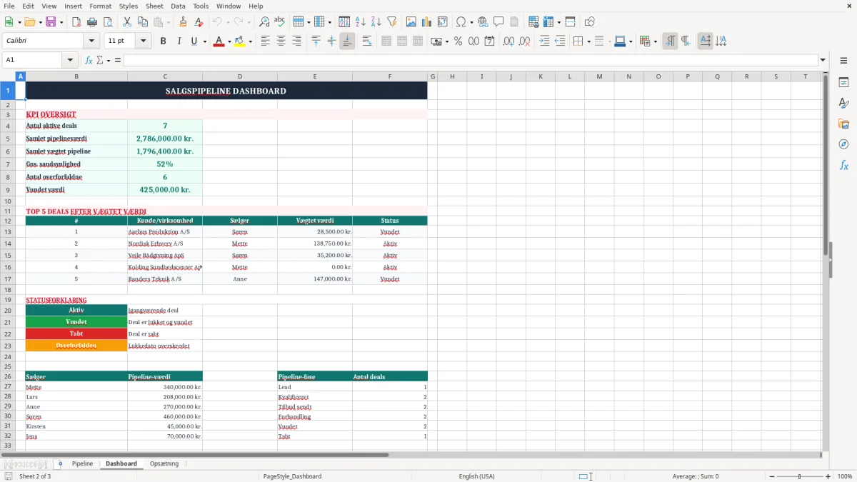Open the sidebar Properties deck
Screen dimensions: 857x482
tap(843, 82)
